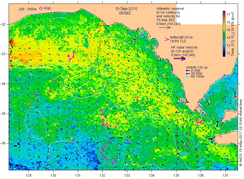The width and height of the screenshot is (244, 179).
Task: Click longitude axis label 130
Action: 53,175
